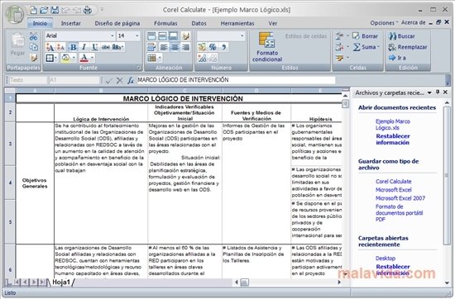
Task: Select Corel Calculate file type
Action: pyautogui.click(x=393, y=182)
